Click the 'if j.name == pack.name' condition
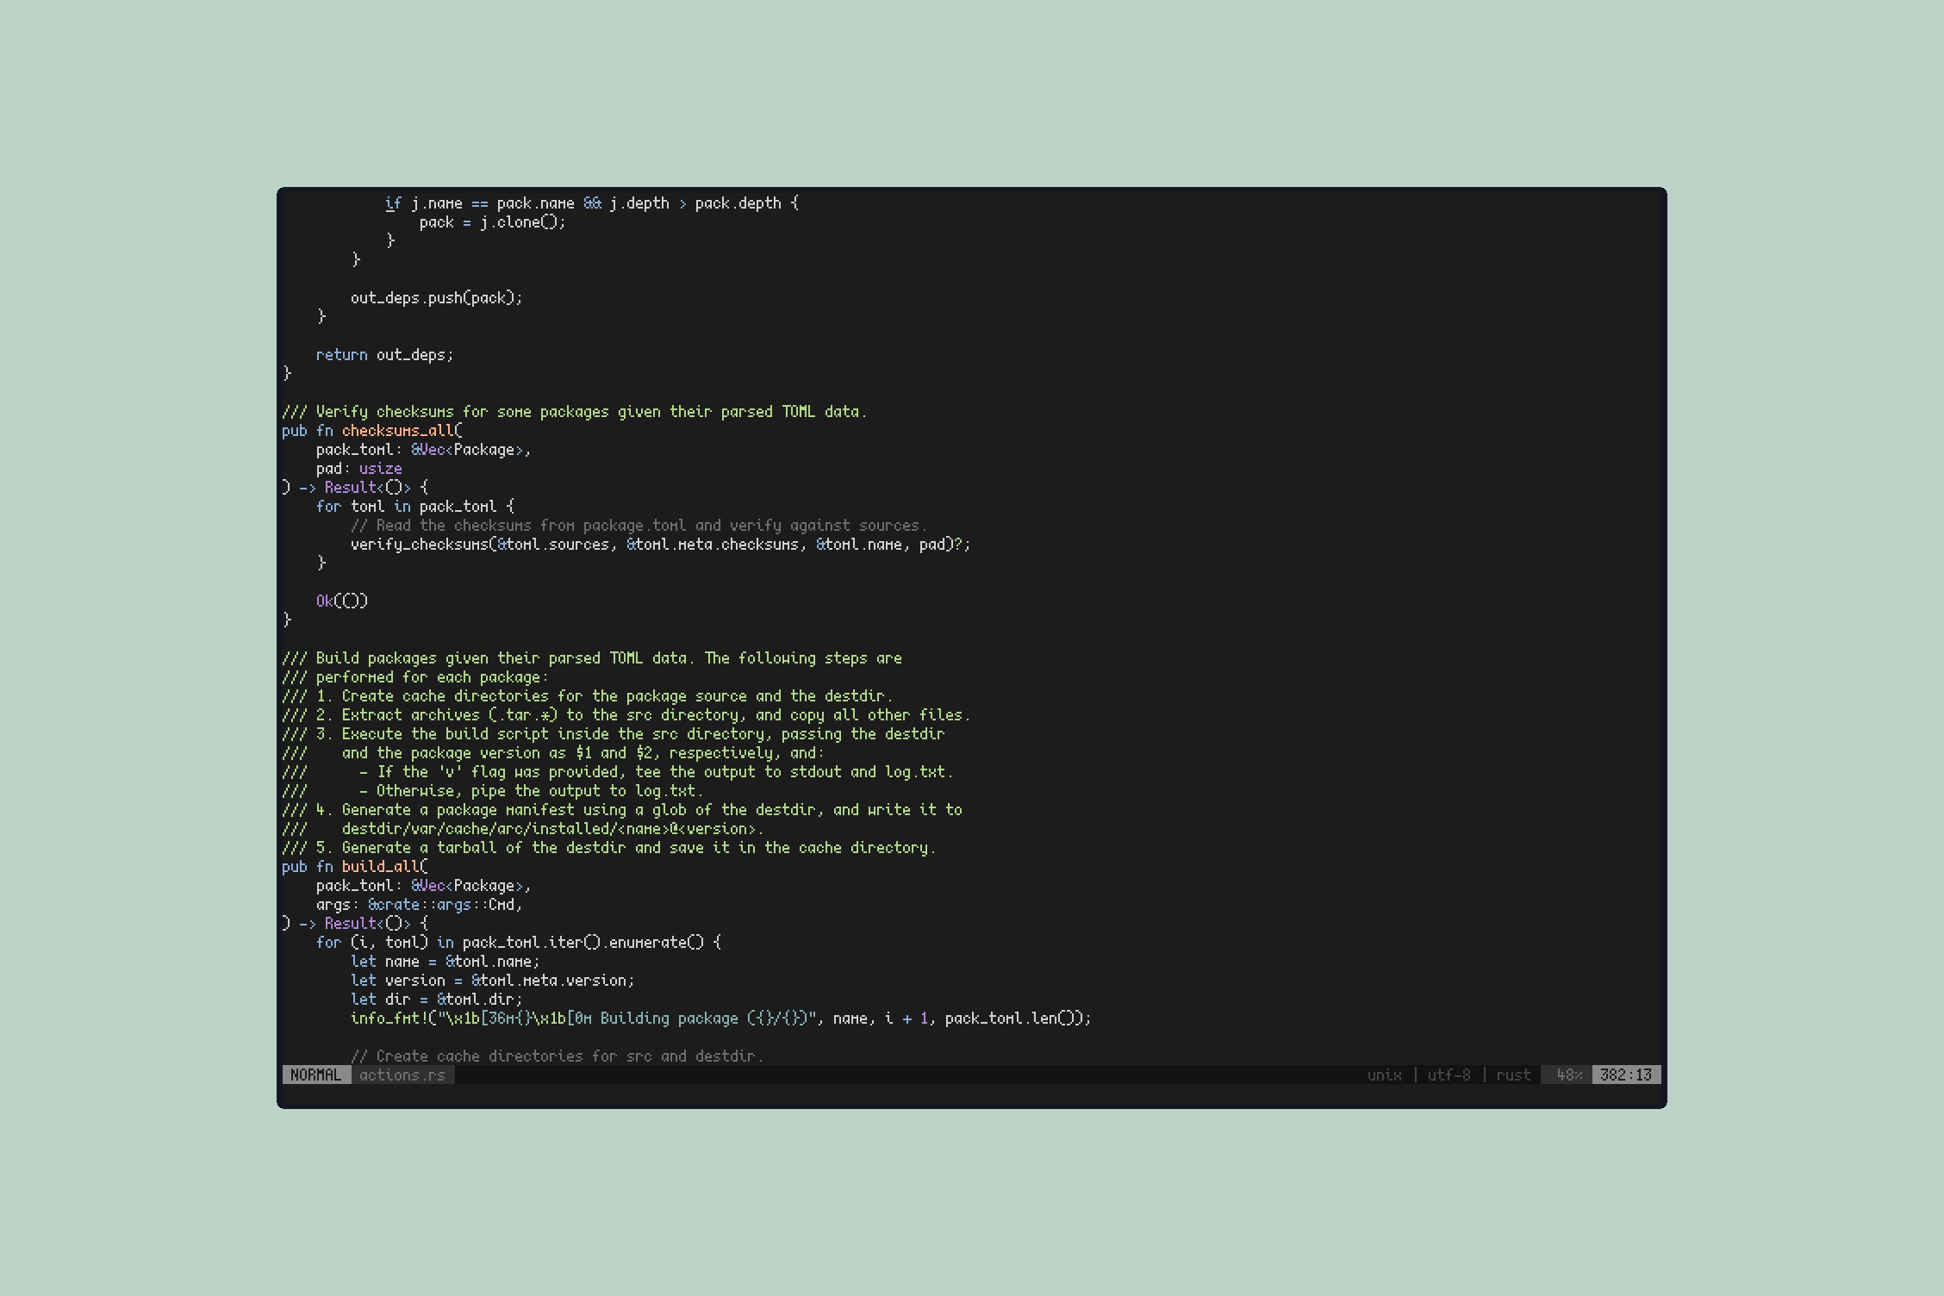Screen dimensions: 1944x1296 (591, 202)
